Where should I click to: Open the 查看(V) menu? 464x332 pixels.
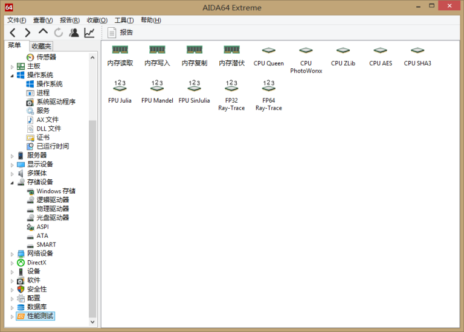[x=43, y=20]
